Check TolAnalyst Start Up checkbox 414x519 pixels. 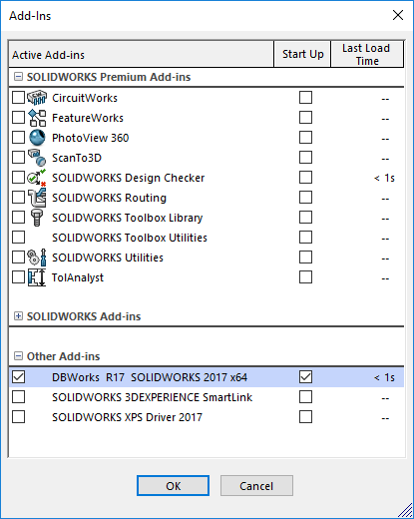[305, 277]
